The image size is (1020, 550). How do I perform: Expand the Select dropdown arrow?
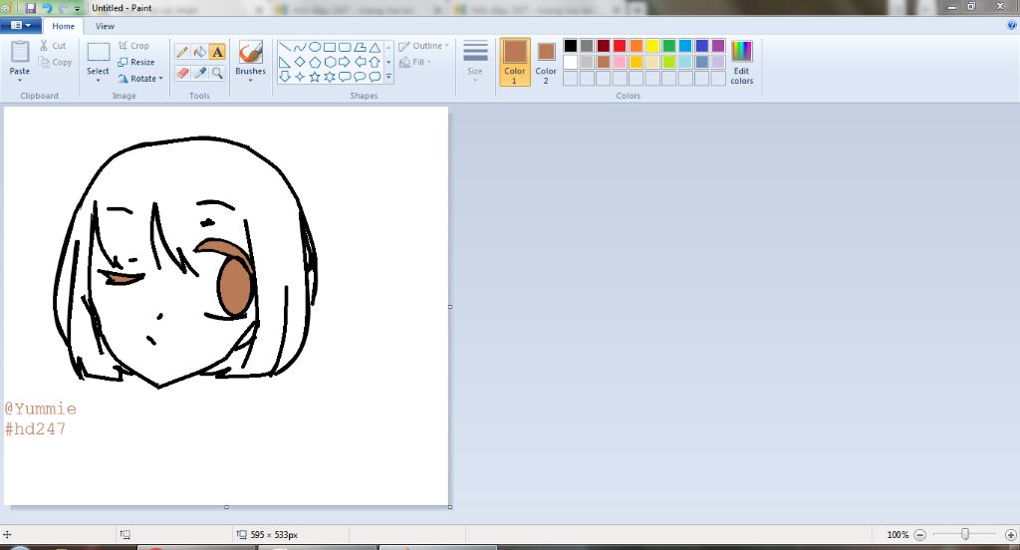[99, 80]
